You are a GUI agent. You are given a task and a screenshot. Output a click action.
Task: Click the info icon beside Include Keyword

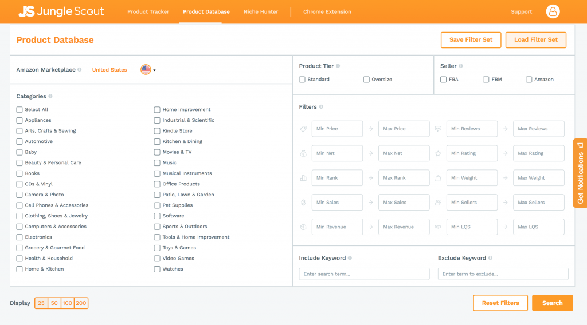350,258
